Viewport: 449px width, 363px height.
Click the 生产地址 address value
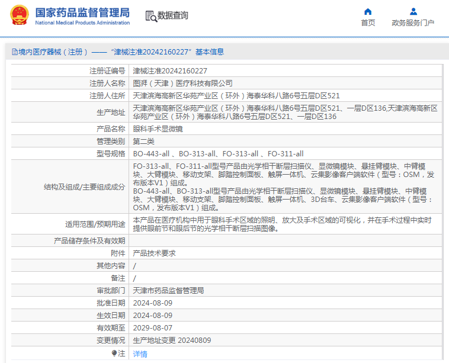pos(285,113)
